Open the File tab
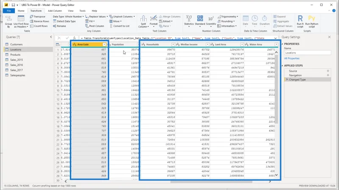This screenshot has height=190, width=339. [9, 11]
